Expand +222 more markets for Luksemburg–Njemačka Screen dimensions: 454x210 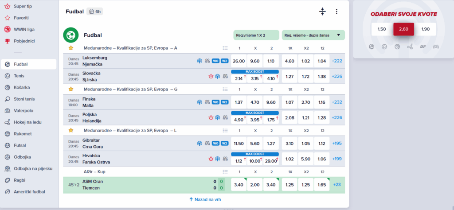337,61
